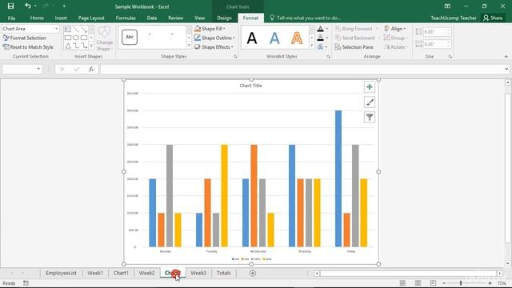Click the 70% zoom level
The height and width of the screenshot is (288, 512).
(502, 283)
